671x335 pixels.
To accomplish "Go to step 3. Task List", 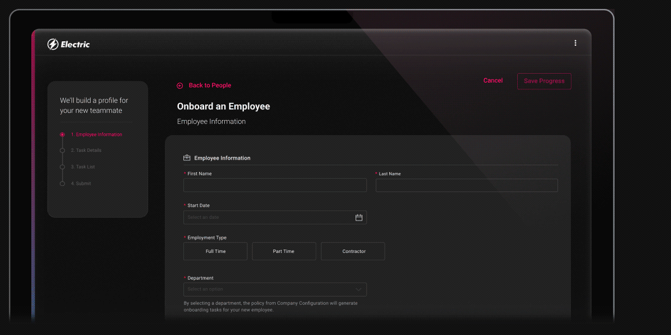I will coord(83,167).
